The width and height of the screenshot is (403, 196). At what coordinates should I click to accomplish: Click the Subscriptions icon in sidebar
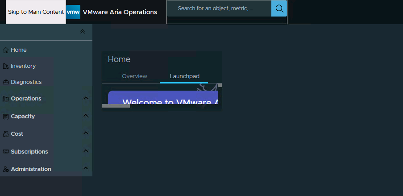click(x=6, y=152)
